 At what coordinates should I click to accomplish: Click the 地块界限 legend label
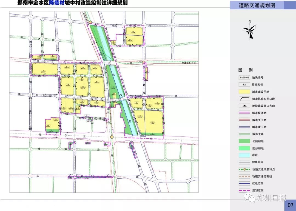point(258,162)
